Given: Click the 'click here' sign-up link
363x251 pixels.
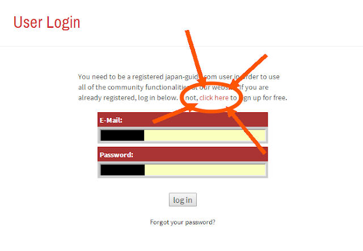Looking at the screenshot, I should [x=214, y=98].
